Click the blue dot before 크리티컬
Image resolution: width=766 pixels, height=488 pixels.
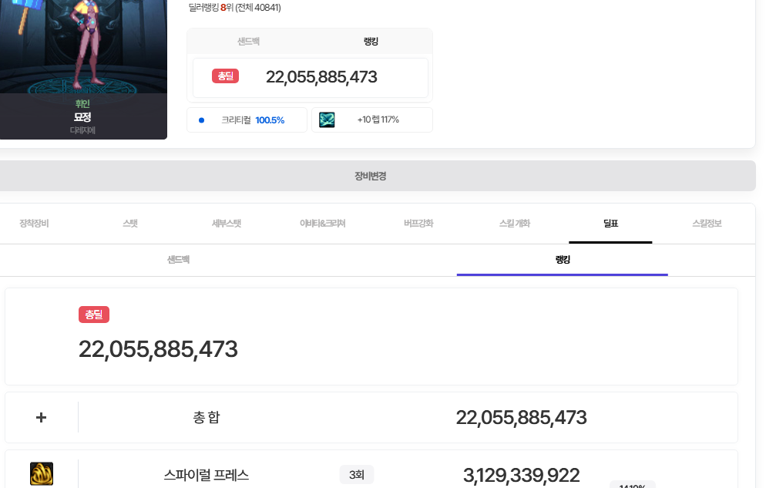(201, 120)
